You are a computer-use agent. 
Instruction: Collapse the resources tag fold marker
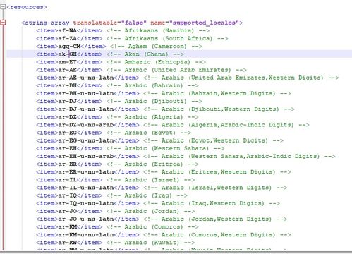3,7
